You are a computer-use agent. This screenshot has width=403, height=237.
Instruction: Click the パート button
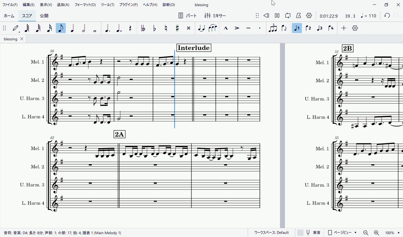tap(188, 15)
